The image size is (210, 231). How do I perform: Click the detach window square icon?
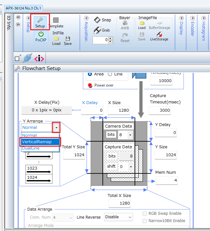(x=18, y=58)
